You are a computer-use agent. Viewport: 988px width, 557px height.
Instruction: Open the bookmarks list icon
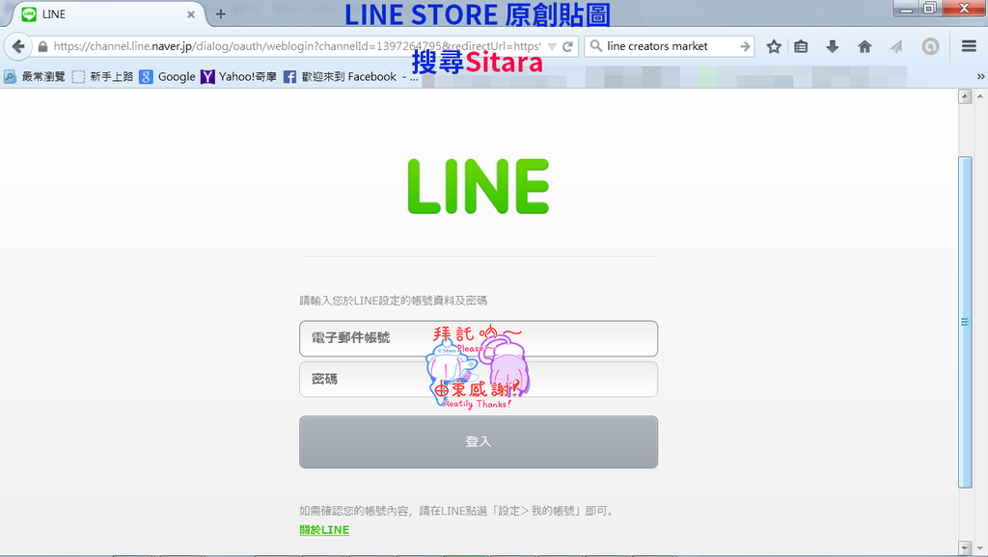click(x=801, y=46)
